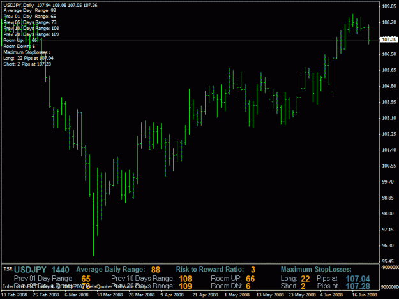This screenshot has width=399, height=299.
Task: Click 'Prev 01 Day Range:' label in TSR panel
Action: tap(44, 279)
